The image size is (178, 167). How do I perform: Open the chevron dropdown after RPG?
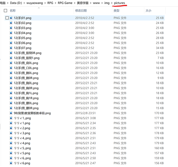[56, 3]
